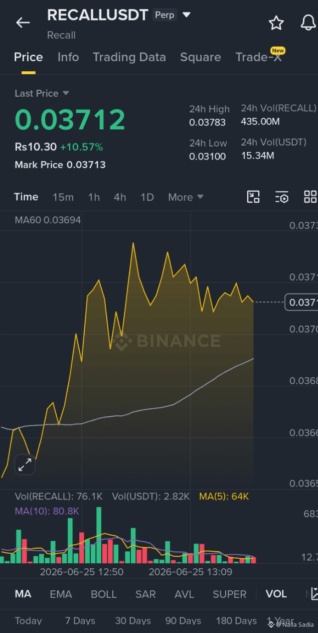Screen dimensions: 318x633
Task: Select the 1 Year performance range
Action: [281, 621]
